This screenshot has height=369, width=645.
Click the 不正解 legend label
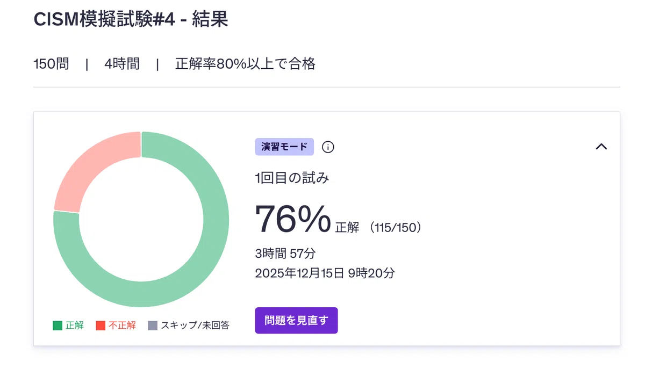[x=122, y=325]
